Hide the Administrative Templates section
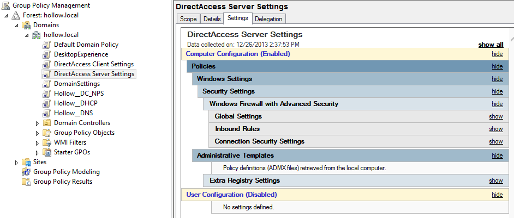The width and height of the screenshot is (514, 218). click(x=497, y=155)
